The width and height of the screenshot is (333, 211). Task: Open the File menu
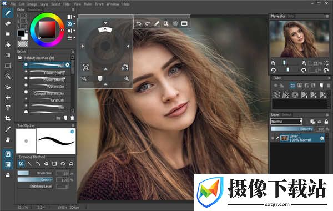pyautogui.click(x=13, y=4)
